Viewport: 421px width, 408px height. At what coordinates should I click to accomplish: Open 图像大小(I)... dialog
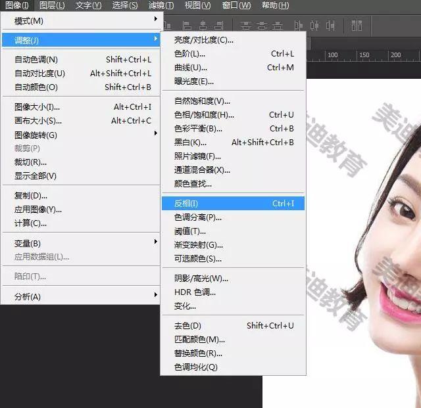(80, 107)
